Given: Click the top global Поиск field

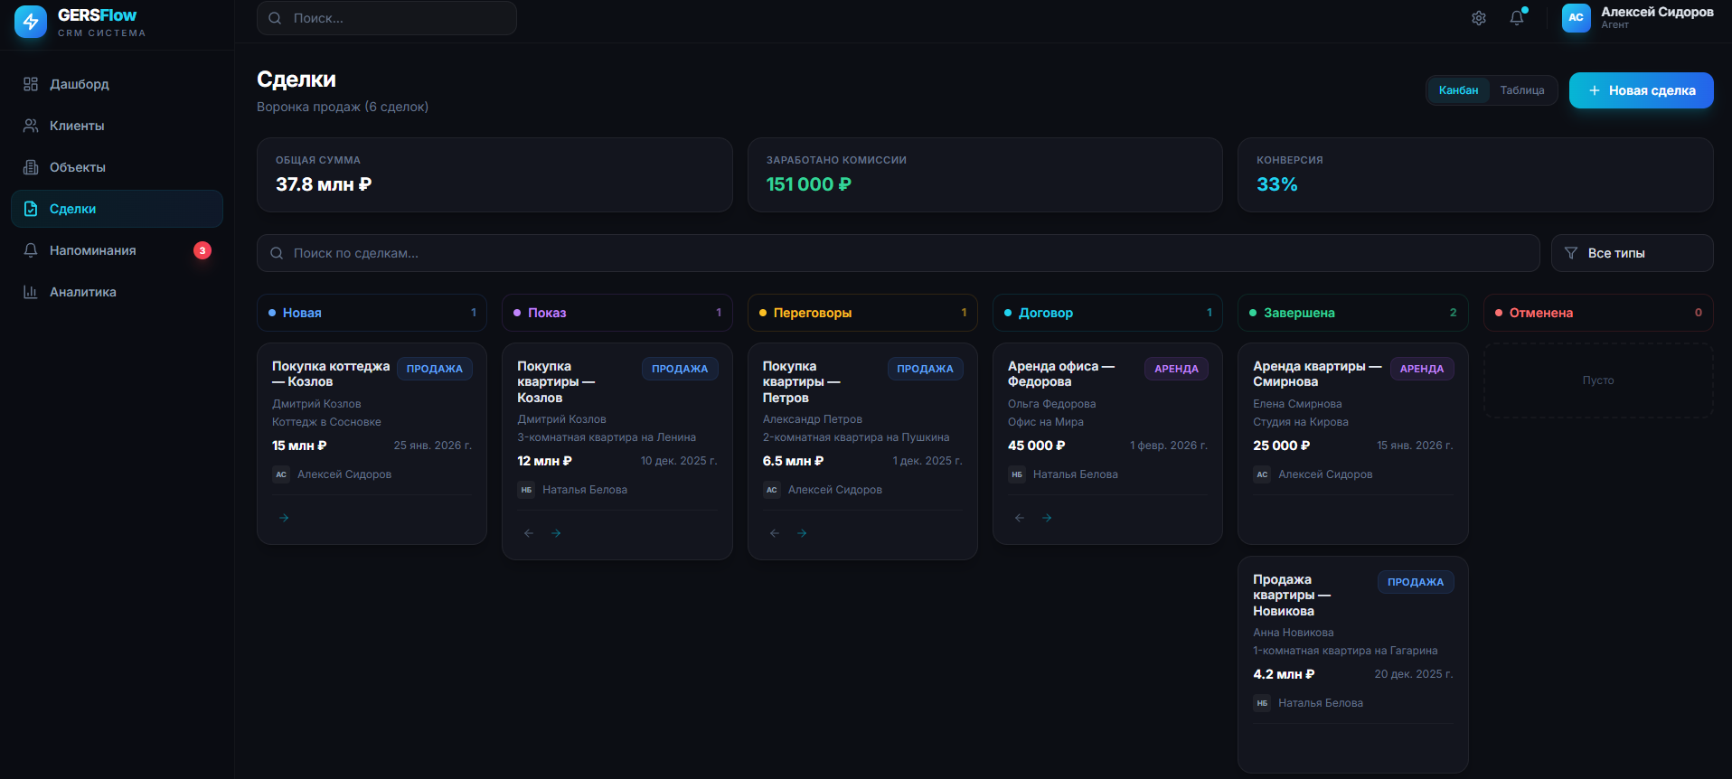Looking at the screenshot, I should [x=387, y=18].
